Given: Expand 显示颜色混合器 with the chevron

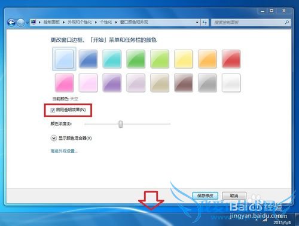Looking at the screenshot, I should click(x=54, y=138).
